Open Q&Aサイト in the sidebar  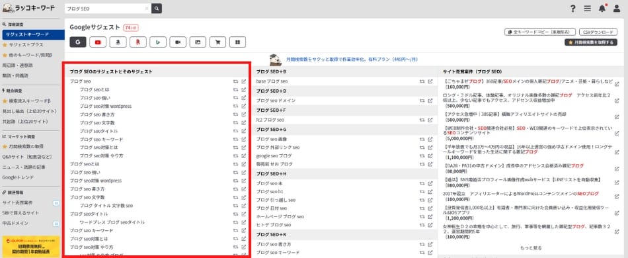point(27,157)
